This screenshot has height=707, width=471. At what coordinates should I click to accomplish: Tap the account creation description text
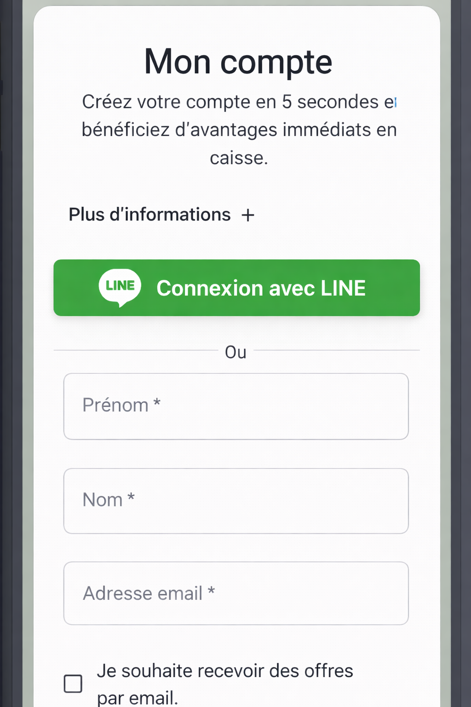tap(239, 129)
